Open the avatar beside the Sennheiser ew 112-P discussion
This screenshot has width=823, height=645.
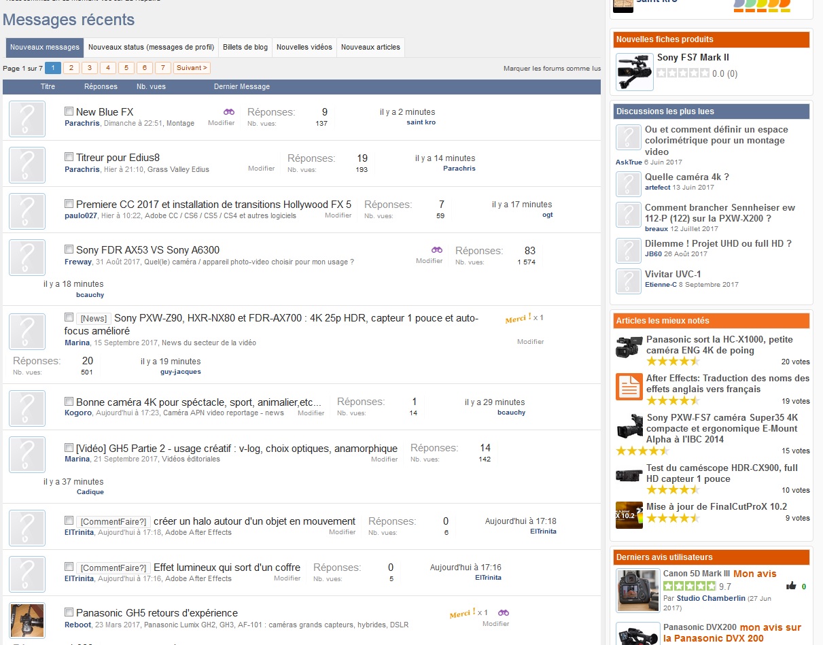coord(628,215)
